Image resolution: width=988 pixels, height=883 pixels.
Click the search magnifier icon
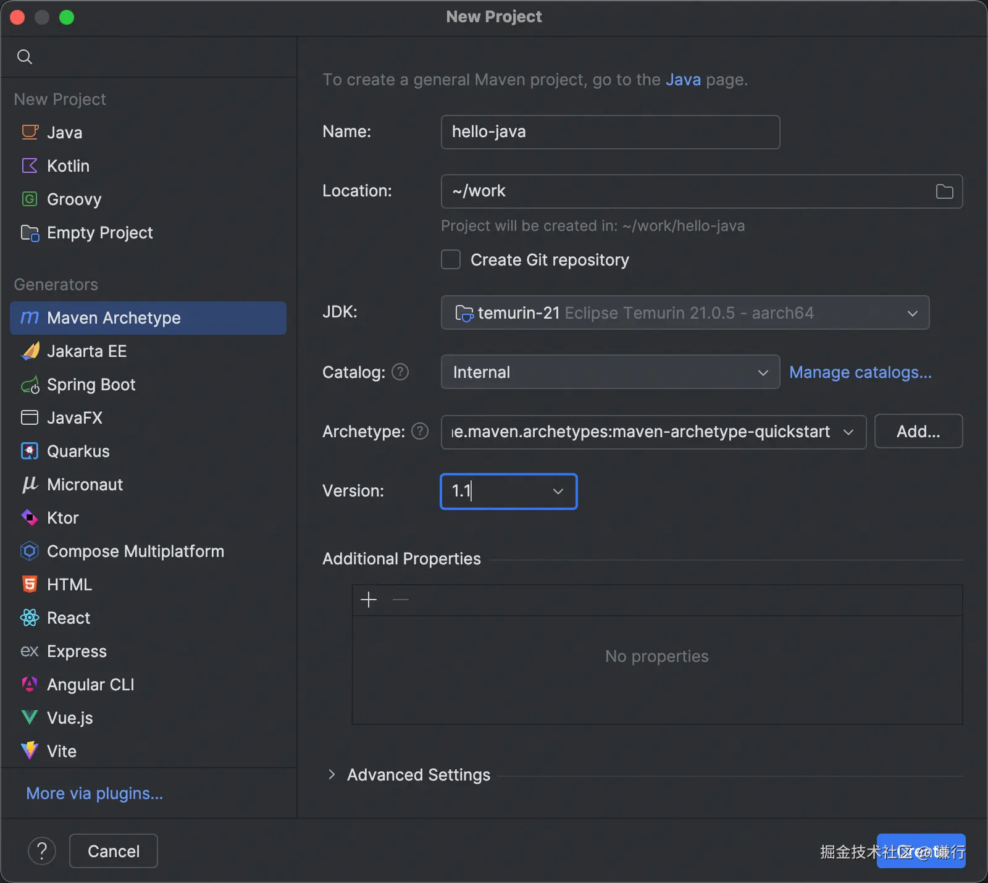25,57
